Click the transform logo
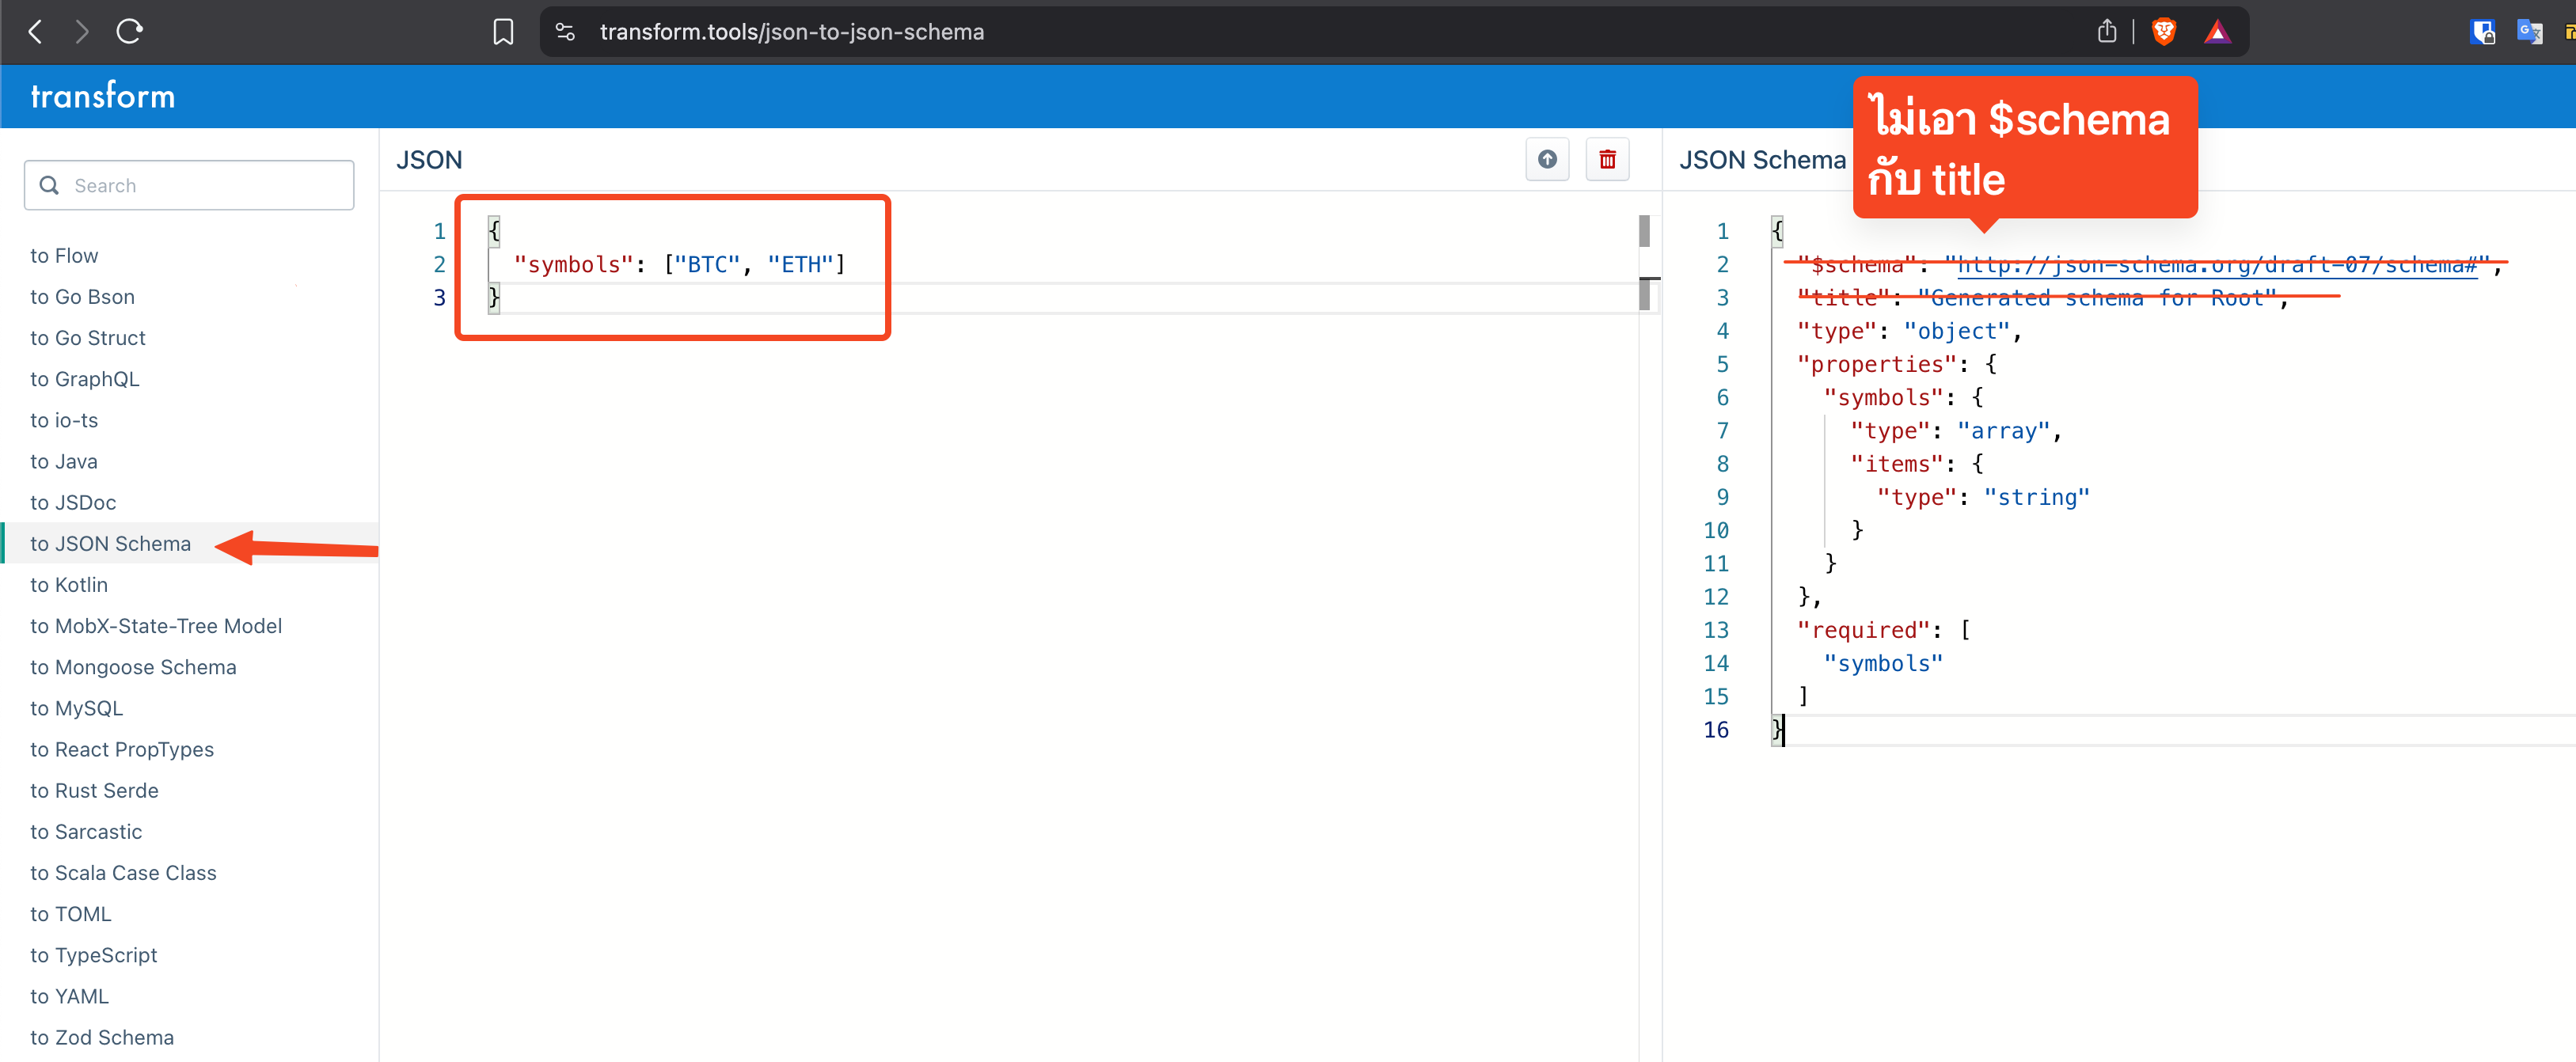 [x=103, y=96]
